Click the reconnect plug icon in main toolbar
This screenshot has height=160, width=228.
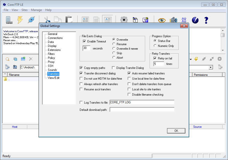(31, 20)
